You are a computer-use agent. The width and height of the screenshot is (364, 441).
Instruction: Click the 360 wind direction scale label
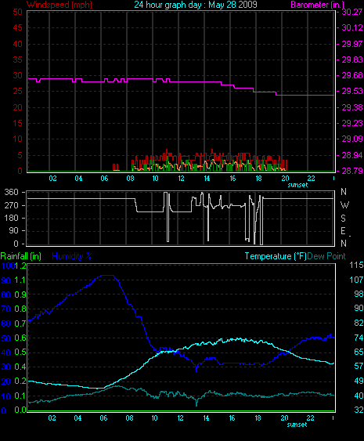[12, 193]
